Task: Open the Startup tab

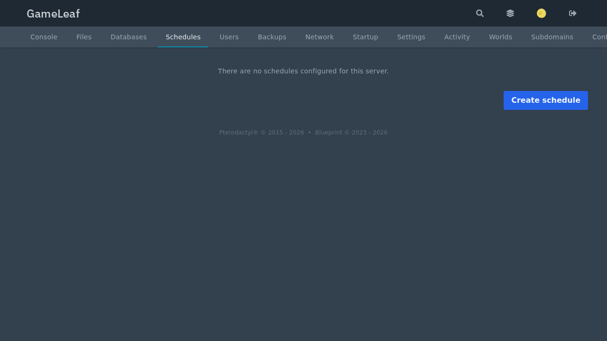Action: coord(366,37)
